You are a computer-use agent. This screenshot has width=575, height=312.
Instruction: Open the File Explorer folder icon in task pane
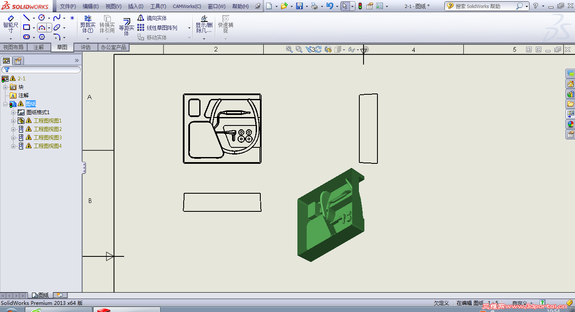coord(570,104)
